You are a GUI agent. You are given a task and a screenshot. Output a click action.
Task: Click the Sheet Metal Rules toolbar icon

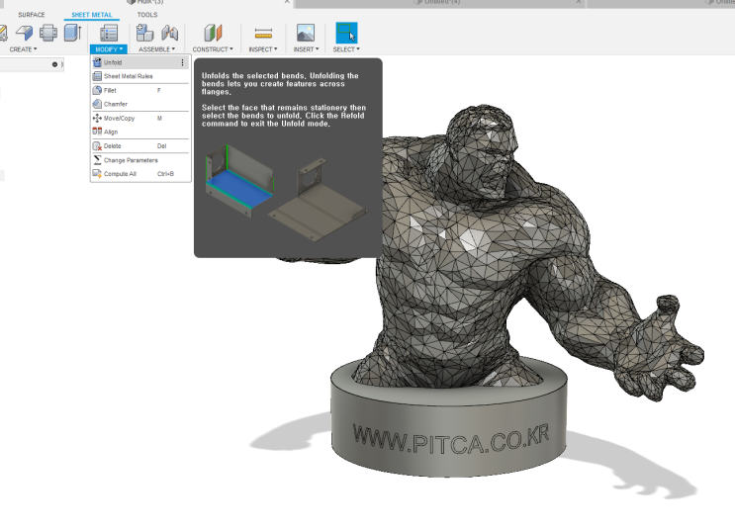click(109, 33)
